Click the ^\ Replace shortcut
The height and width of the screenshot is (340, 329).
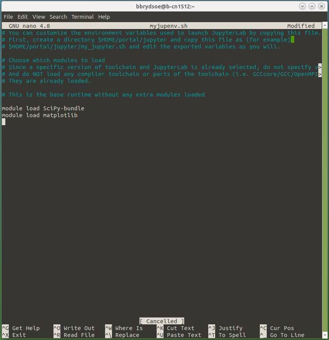(122, 335)
